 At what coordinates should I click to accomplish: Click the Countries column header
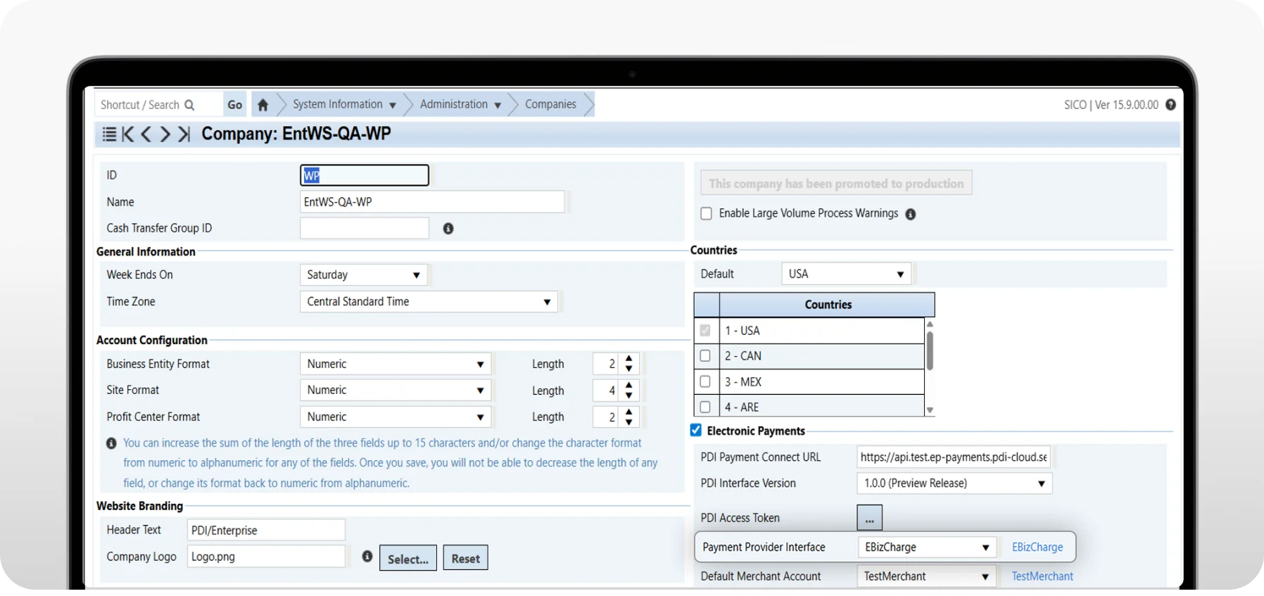pyautogui.click(x=828, y=305)
